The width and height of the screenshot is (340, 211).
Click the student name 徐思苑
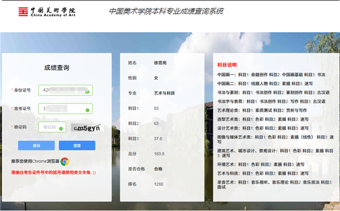160,63
